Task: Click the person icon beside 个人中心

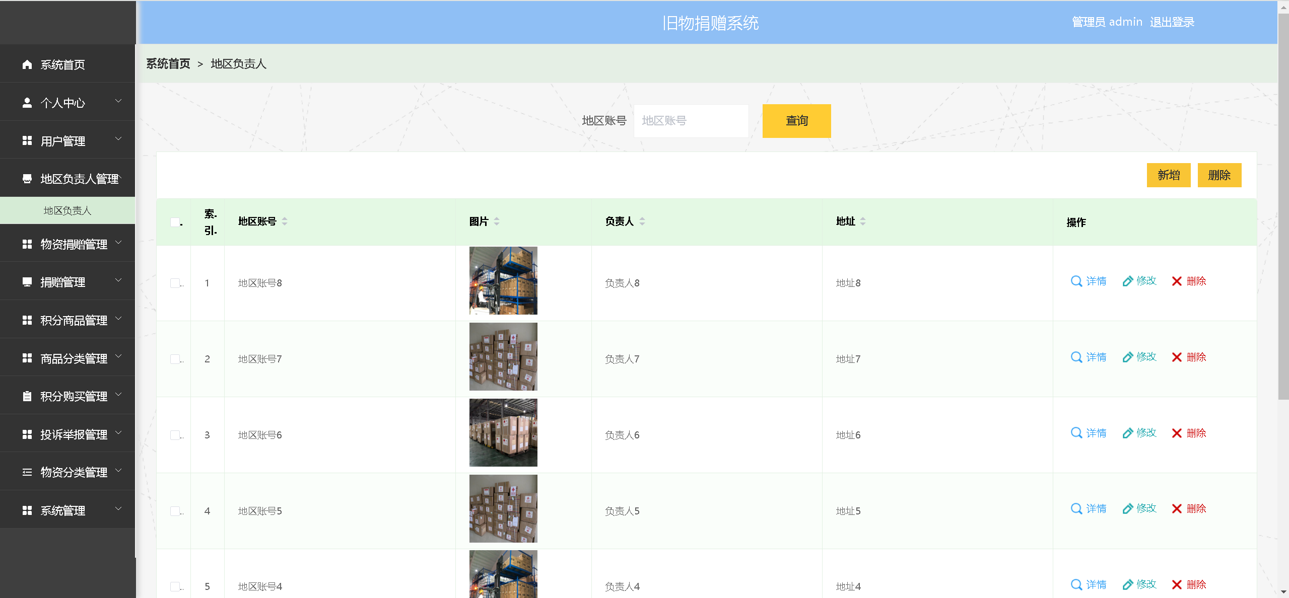Action: click(27, 103)
